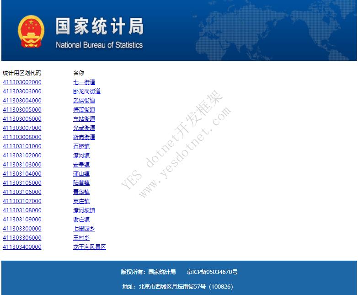358x295 pixels.
Task: Click the 国家统计局 banner title
Action: click(x=100, y=26)
